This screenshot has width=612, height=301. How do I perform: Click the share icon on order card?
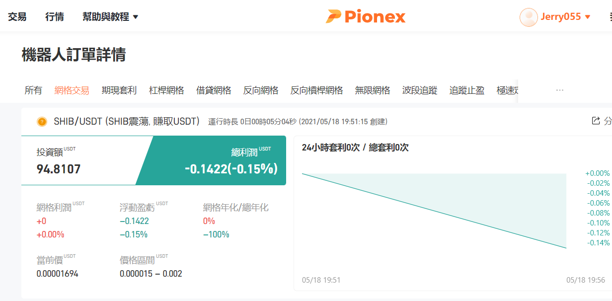point(596,121)
